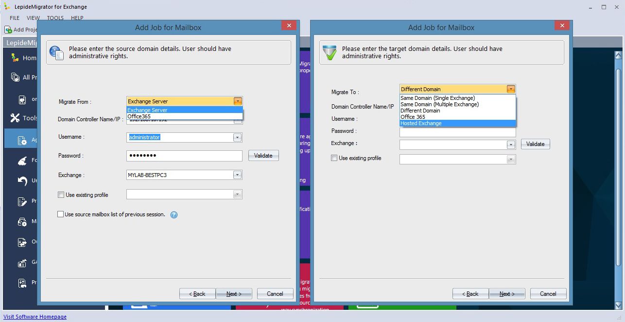
Task: Expand the MYLAB-BESTPC3 Exchange dropdown
Action: tap(237, 175)
